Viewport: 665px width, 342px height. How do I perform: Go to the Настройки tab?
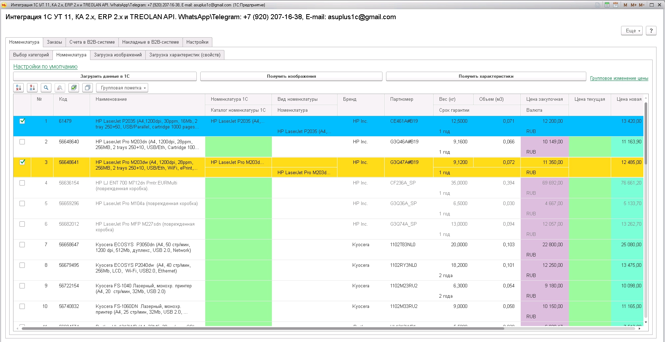tap(197, 42)
